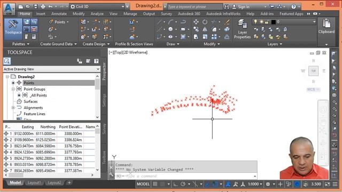This screenshot has height=192, width=342.
Task: Collapse the Drawing2 tree node
Action: [7, 77]
